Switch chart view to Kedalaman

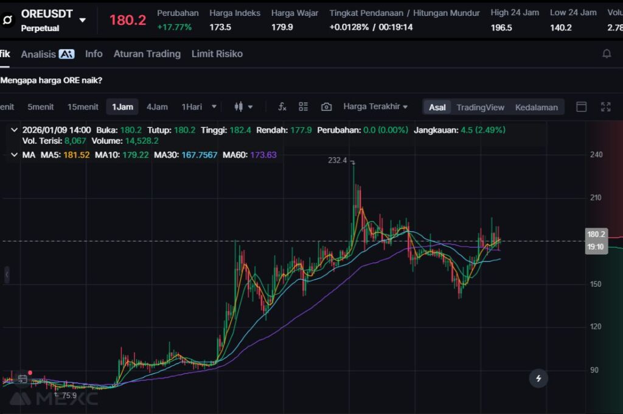[x=536, y=107]
